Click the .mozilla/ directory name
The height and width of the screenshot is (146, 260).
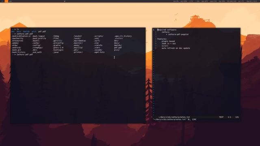coord(78,48)
